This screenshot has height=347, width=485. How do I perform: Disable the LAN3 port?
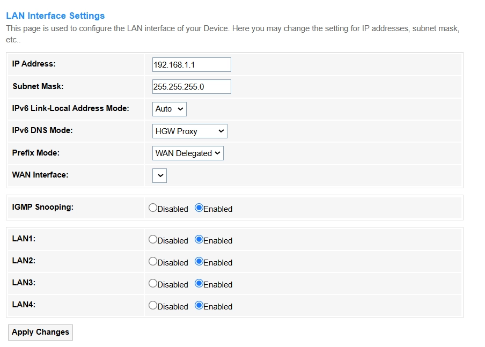point(153,284)
